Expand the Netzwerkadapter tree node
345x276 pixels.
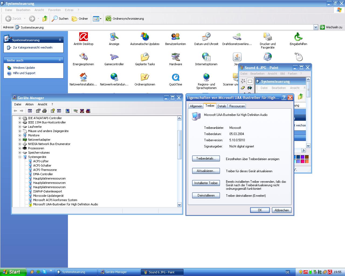pyautogui.click(x=20, y=140)
